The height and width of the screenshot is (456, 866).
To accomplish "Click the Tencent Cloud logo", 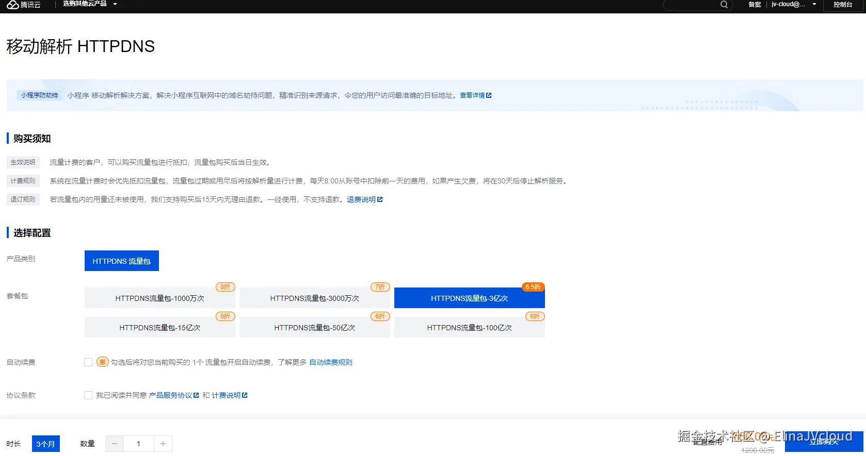I will [x=23, y=5].
